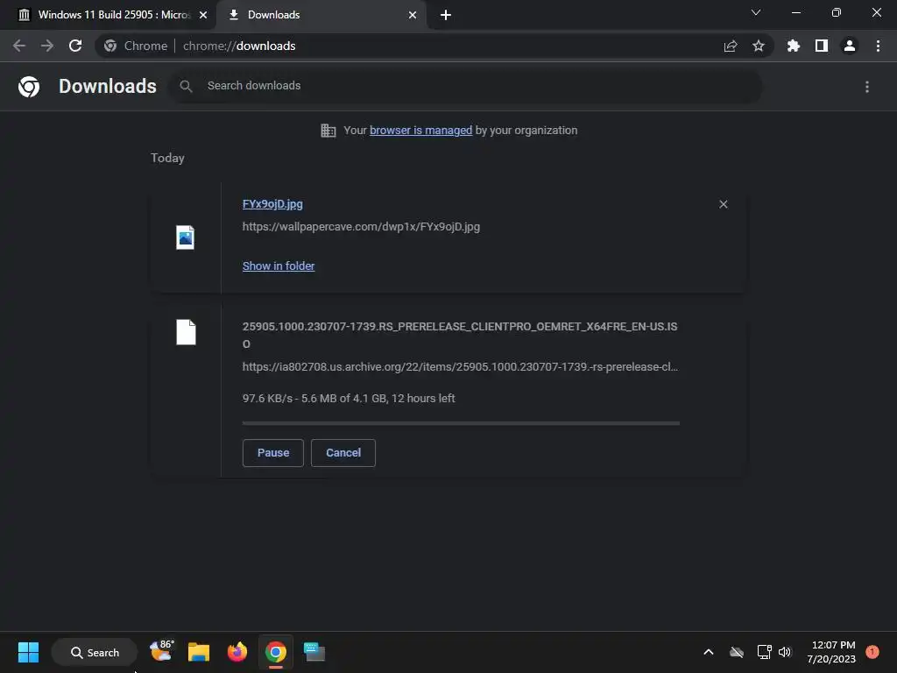
Task: Reload the downloads page
Action: click(75, 46)
